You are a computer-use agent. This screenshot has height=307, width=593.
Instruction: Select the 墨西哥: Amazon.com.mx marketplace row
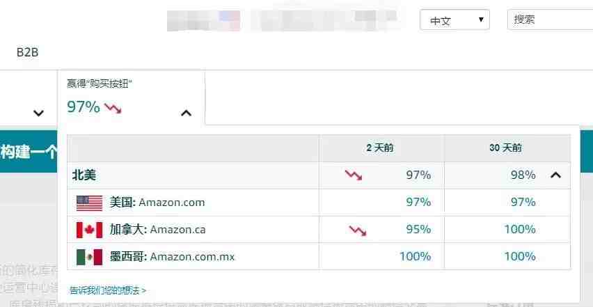[x=319, y=257]
